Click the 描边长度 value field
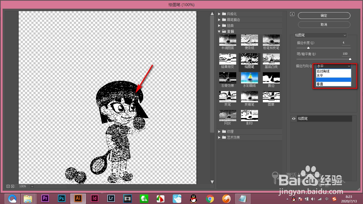This screenshot has width=363, height=204. tap(346, 43)
